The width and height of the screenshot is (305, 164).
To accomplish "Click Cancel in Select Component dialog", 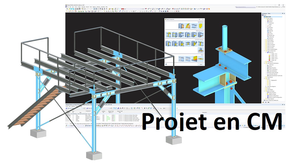I will tap(201, 64).
